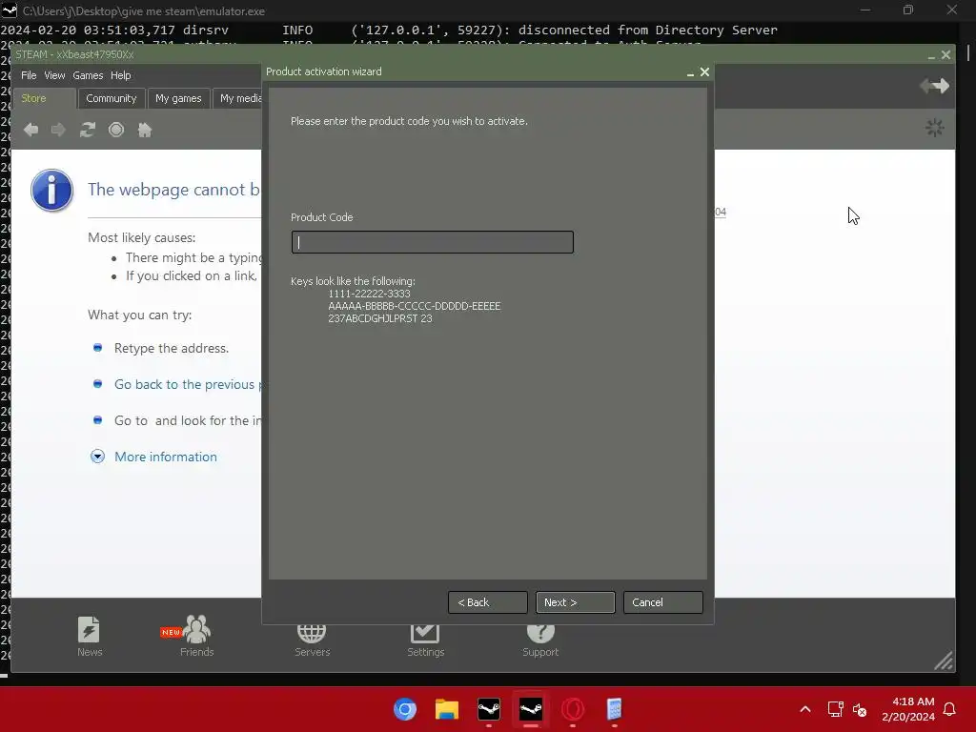Click the muted volume tray icon
The height and width of the screenshot is (732, 976).
click(x=860, y=709)
